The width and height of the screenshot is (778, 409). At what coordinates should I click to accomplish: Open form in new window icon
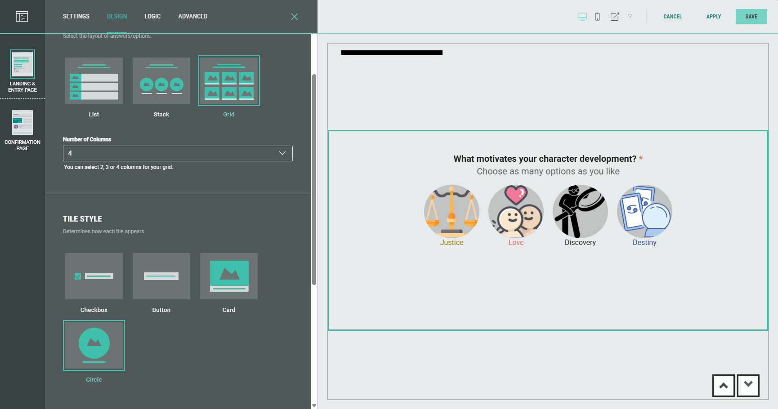(614, 17)
